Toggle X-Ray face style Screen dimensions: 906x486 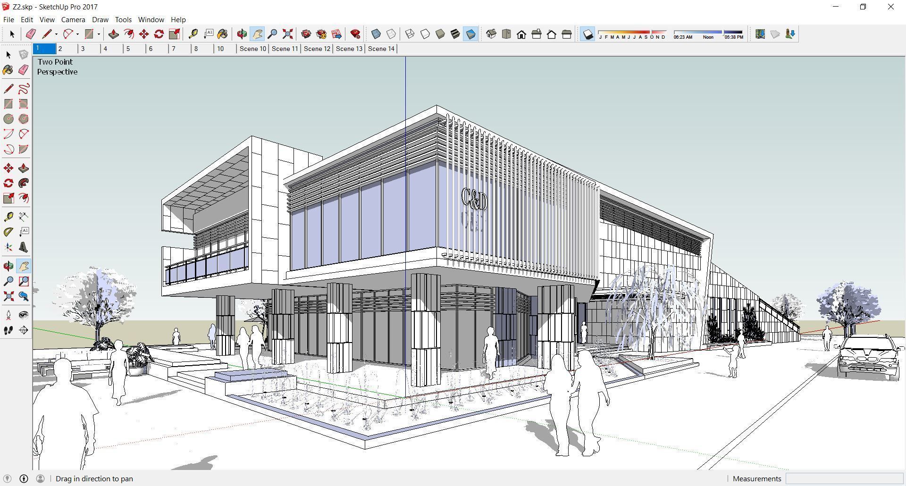tap(376, 34)
